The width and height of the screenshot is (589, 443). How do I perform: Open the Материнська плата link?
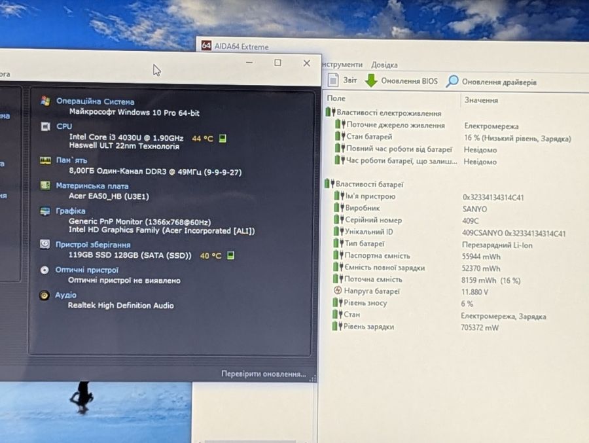[x=92, y=186]
